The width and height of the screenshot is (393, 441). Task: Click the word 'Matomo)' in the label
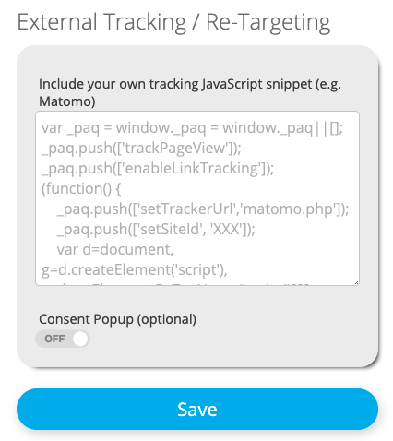(67, 101)
